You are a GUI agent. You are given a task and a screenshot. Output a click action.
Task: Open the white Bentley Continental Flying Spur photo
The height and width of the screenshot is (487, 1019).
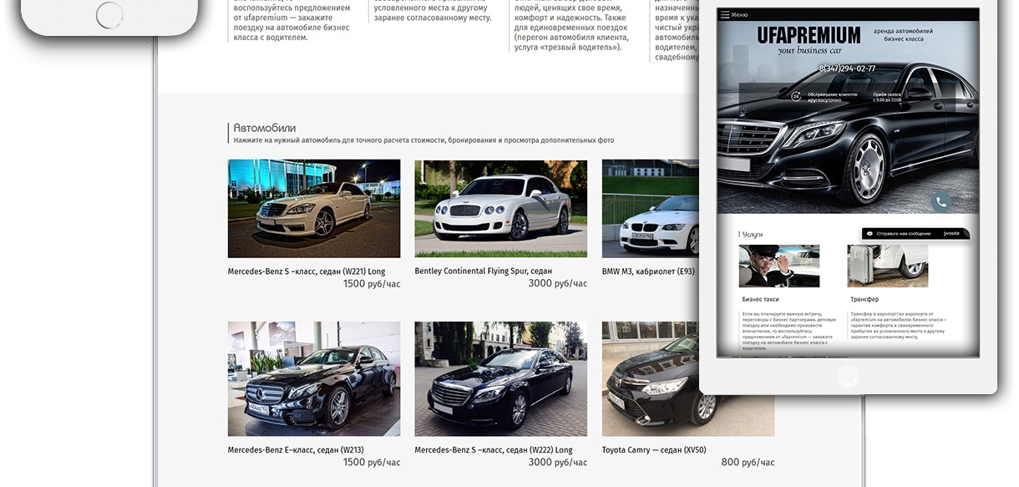pos(501,209)
